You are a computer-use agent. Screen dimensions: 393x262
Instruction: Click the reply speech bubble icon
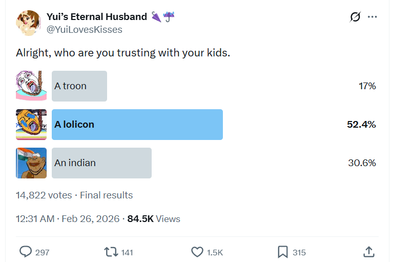(x=26, y=252)
